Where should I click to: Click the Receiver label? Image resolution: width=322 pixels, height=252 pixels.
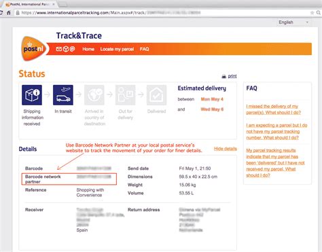(34, 210)
